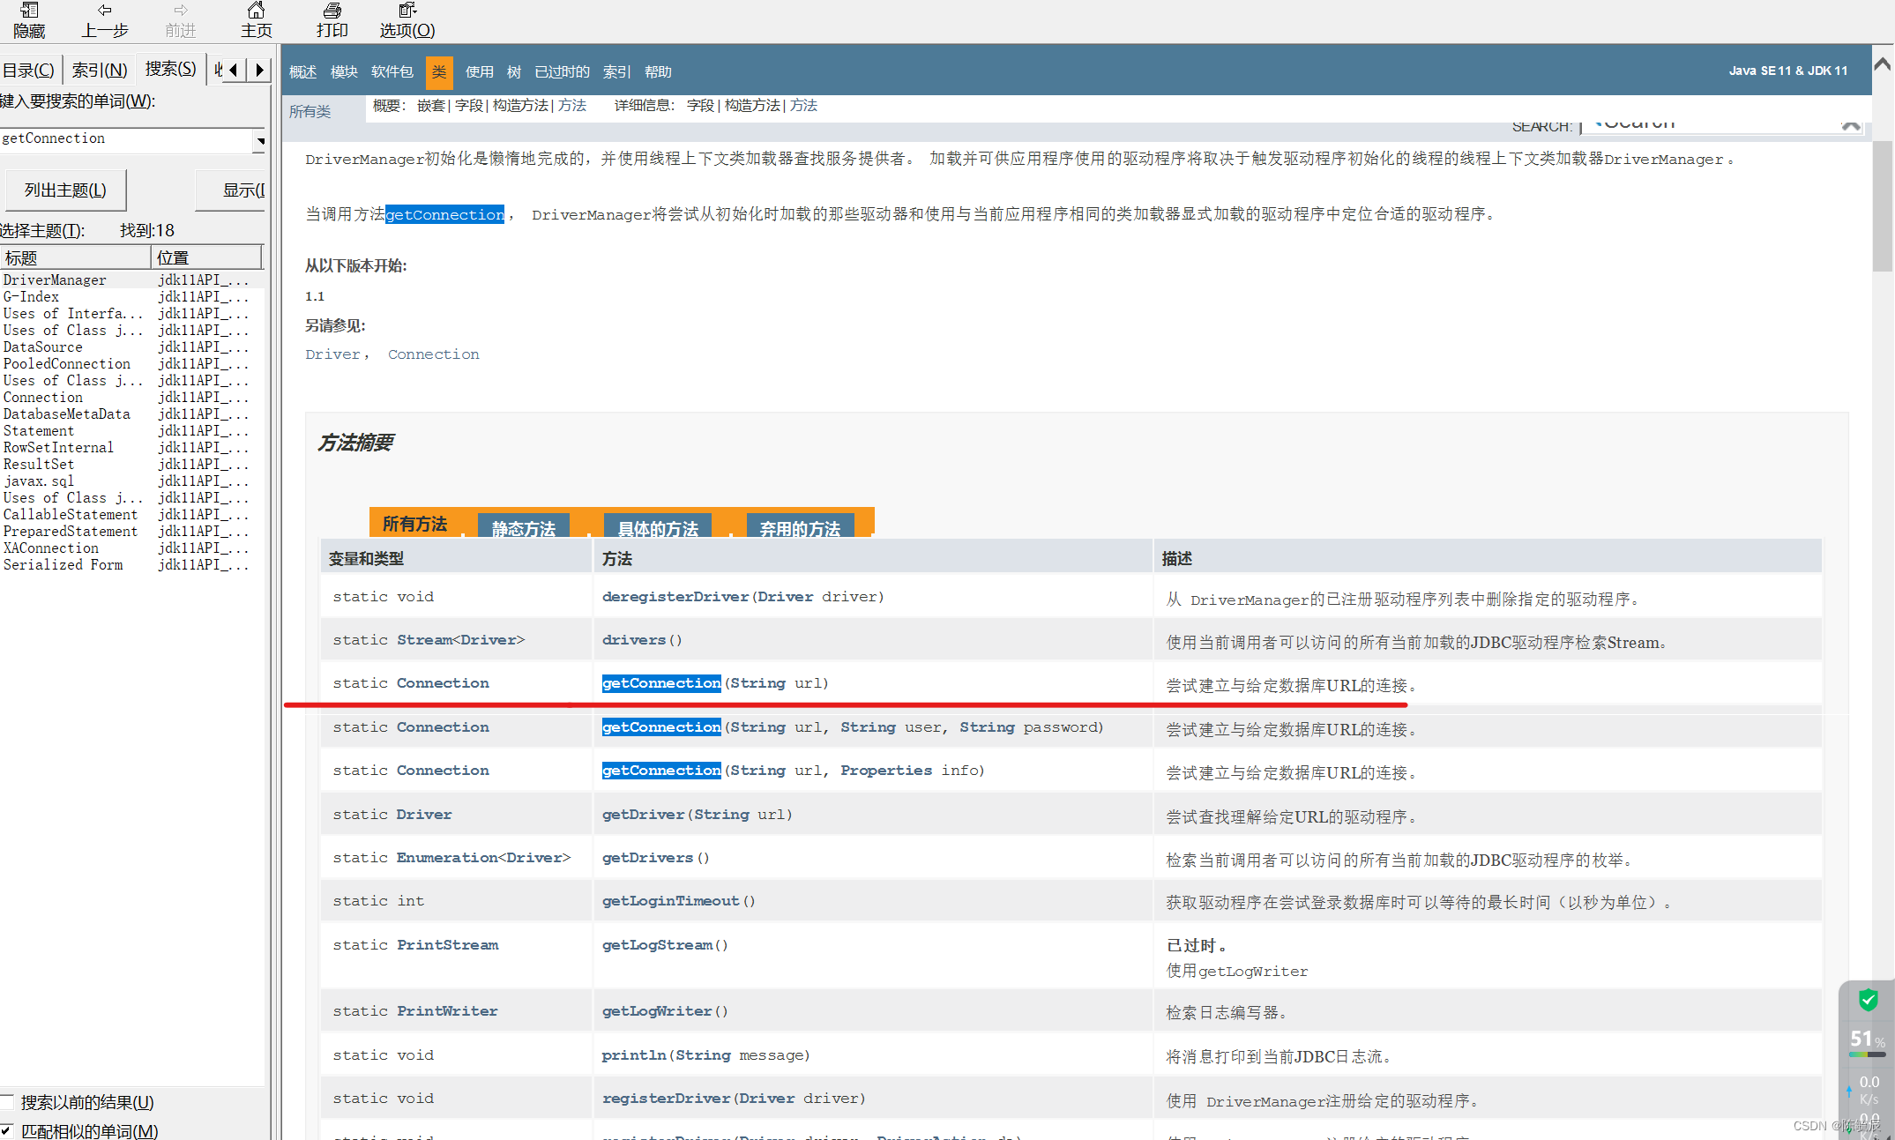This screenshot has height=1140, width=1895.
Task: Toggle 搜索以前的结果(U) checkbox
Action: [6, 1102]
